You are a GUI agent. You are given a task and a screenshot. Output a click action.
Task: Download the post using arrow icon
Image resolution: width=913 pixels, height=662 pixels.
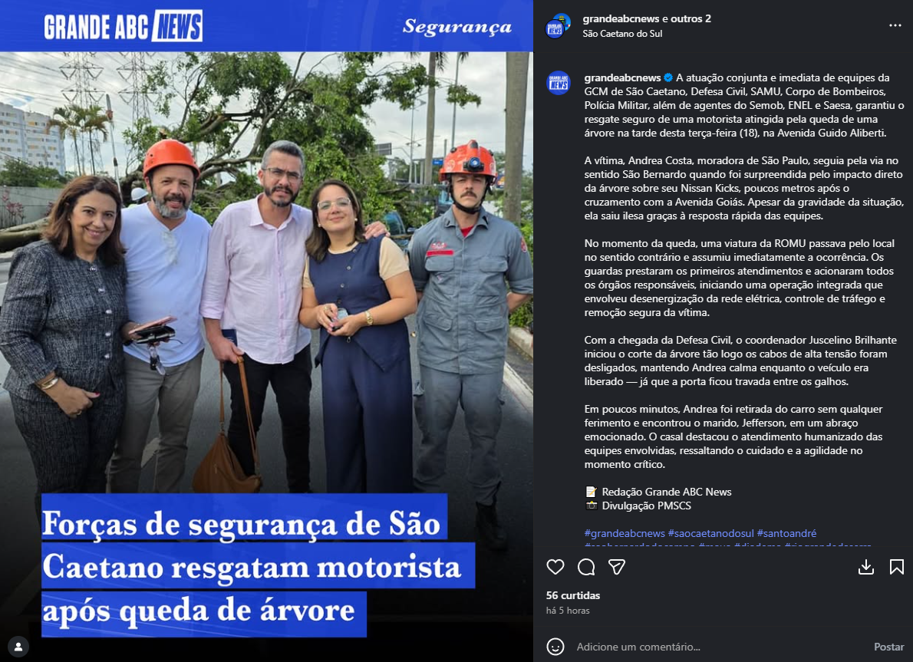coord(866,567)
